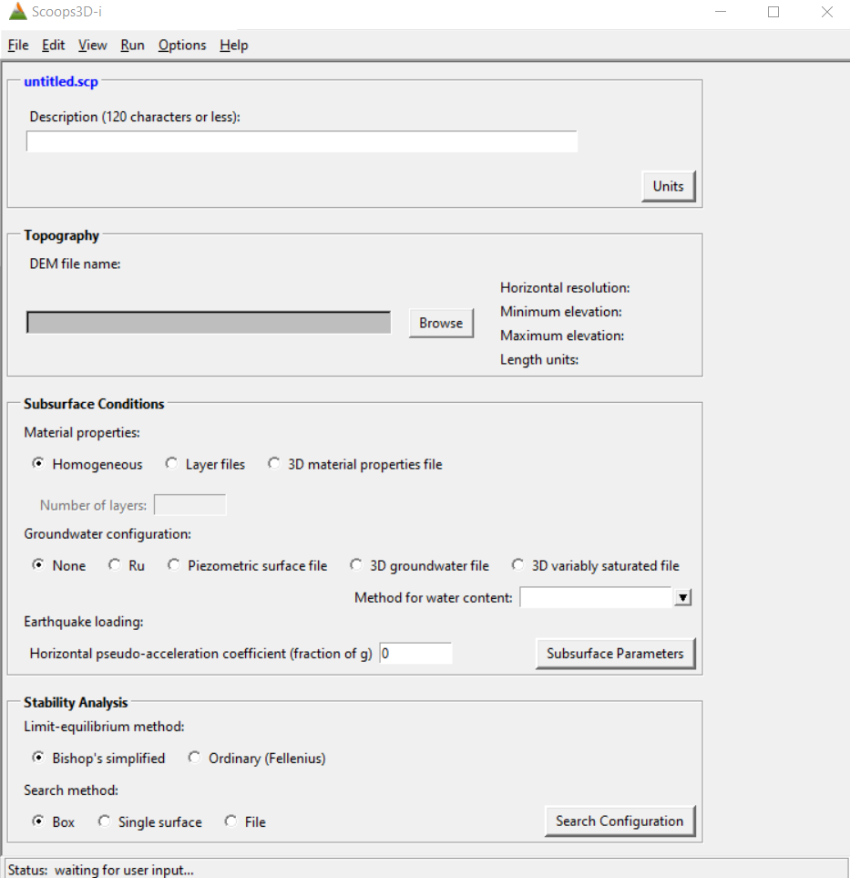Click horizontal pseudo-acceleration coefficient field
This screenshot has height=878, width=850.
pyautogui.click(x=415, y=654)
